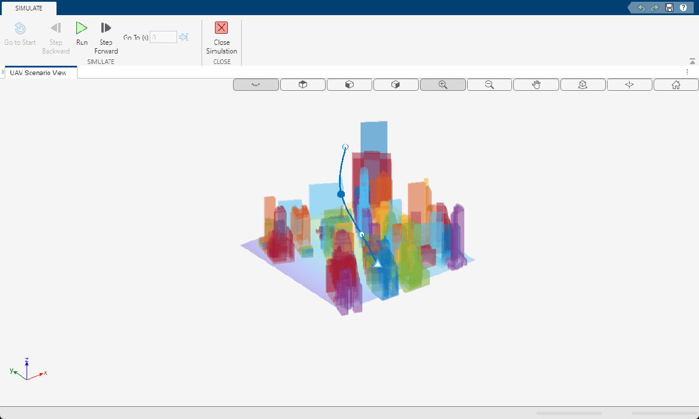Image resolution: width=699 pixels, height=419 pixels.
Task: Collapse the toolstrip with the up arrow
Action: 692,61
